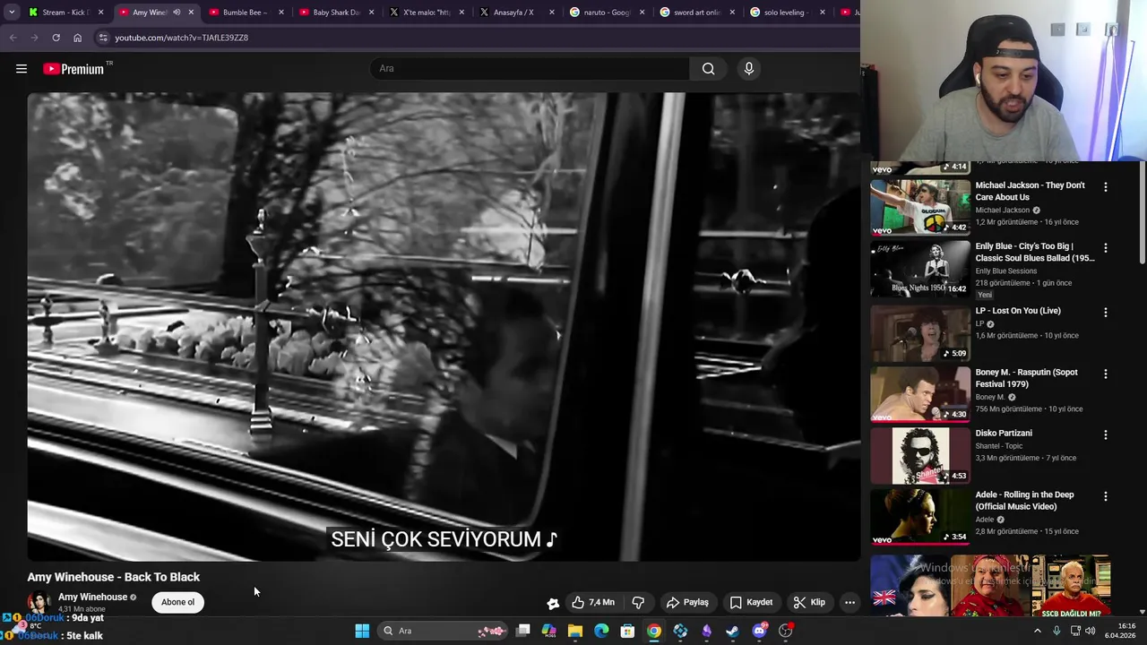Dislike the video with the thumbs down
Screen dimensions: 1147x645
[x=638, y=602]
